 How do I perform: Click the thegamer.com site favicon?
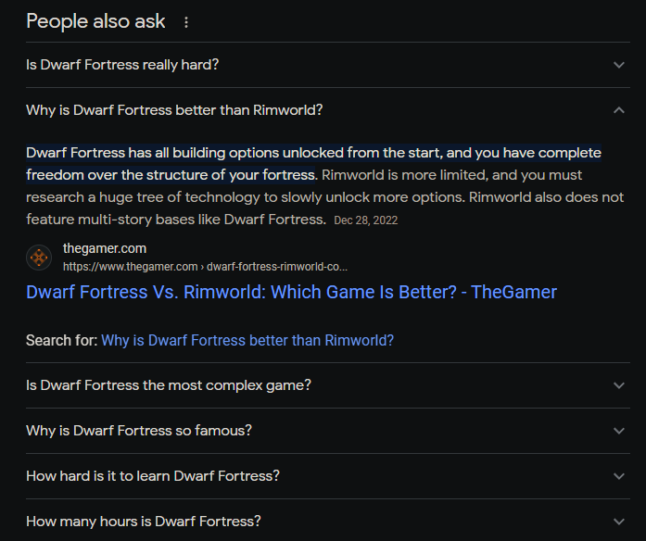pos(39,258)
